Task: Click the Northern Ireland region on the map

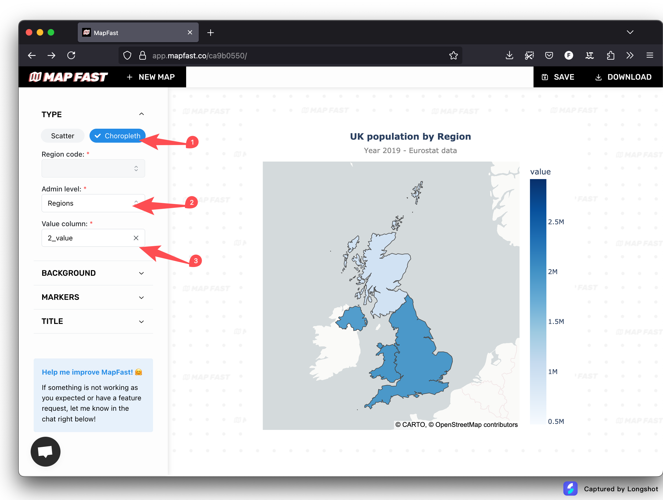Action: (x=352, y=318)
